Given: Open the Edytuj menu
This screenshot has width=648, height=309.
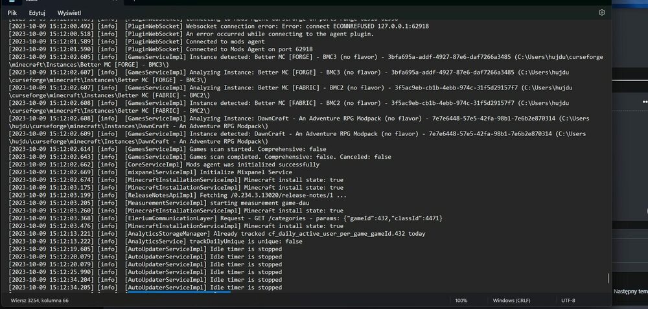Looking at the screenshot, I should (37, 13).
